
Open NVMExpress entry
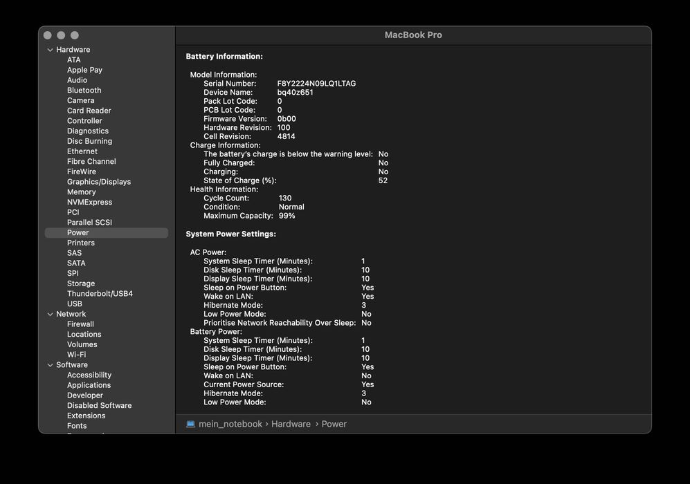pos(89,202)
